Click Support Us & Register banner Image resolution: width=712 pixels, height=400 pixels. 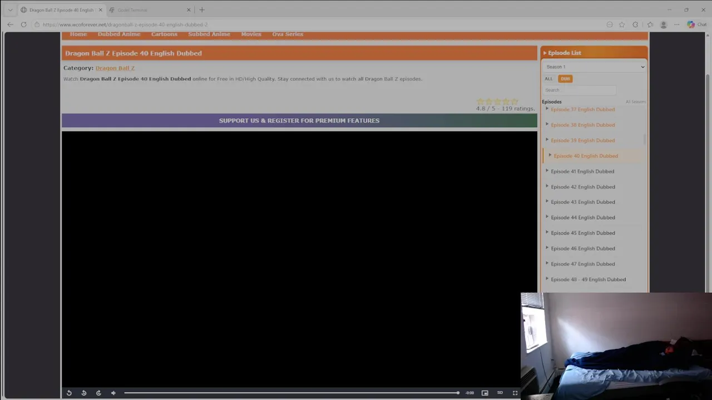pyautogui.click(x=299, y=121)
